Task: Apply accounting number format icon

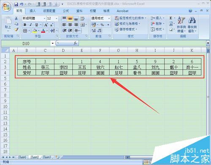Action: [93, 25]
